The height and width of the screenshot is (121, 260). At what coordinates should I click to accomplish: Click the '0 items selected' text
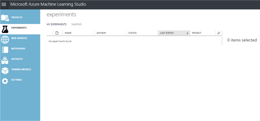242,40
